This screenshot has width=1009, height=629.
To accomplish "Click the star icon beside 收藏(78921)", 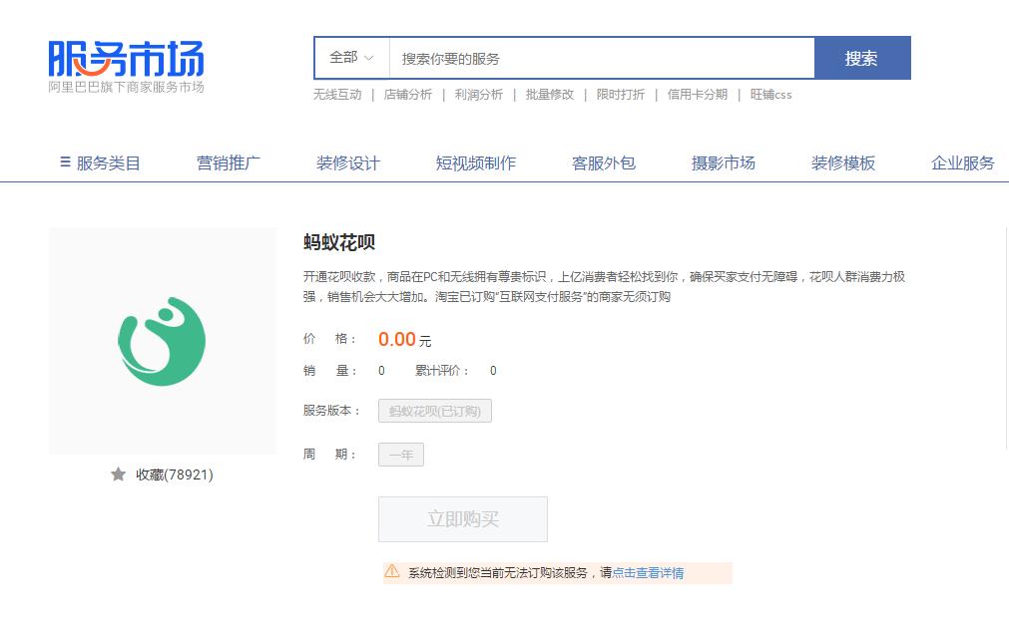I will [x=118, y=474].
